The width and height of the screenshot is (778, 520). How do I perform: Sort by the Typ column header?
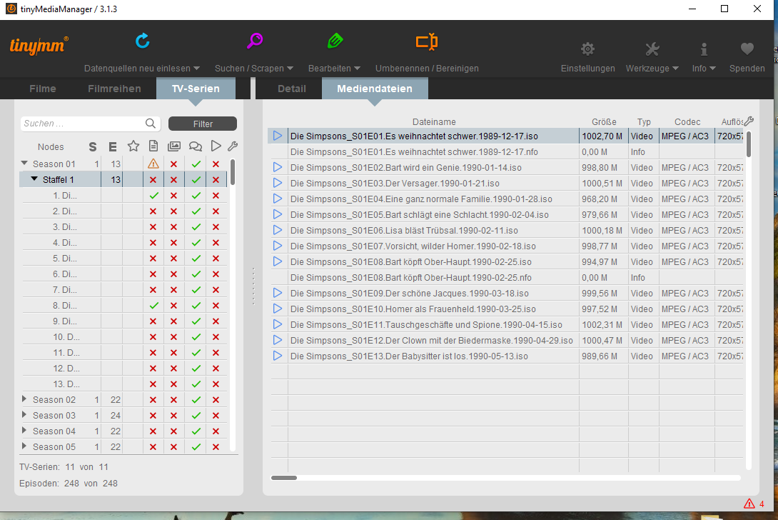tap(644, 122)
